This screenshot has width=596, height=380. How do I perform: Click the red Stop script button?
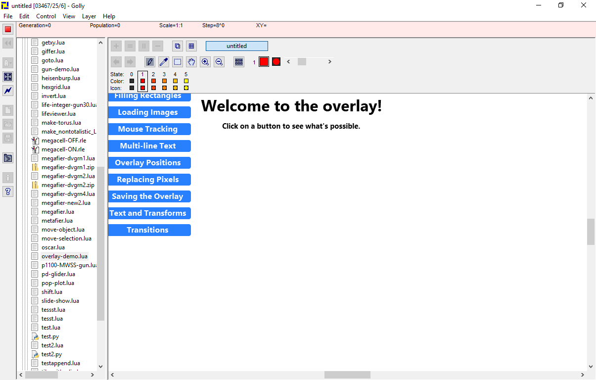coord(8,29)
